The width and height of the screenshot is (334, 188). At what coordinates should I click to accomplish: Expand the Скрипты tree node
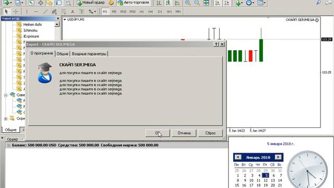click(6, 119)
